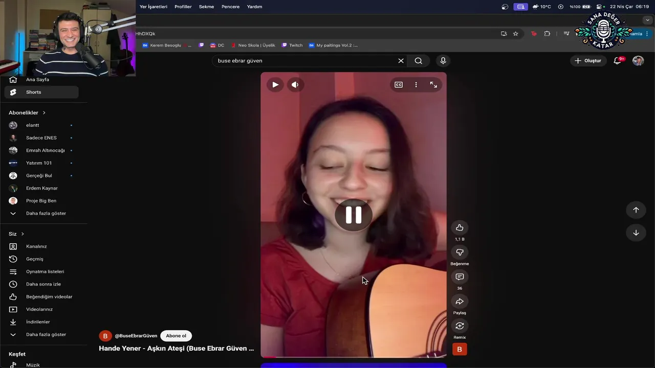
Task: Open Kanalınız in sidebar
Action: (41, 246)
